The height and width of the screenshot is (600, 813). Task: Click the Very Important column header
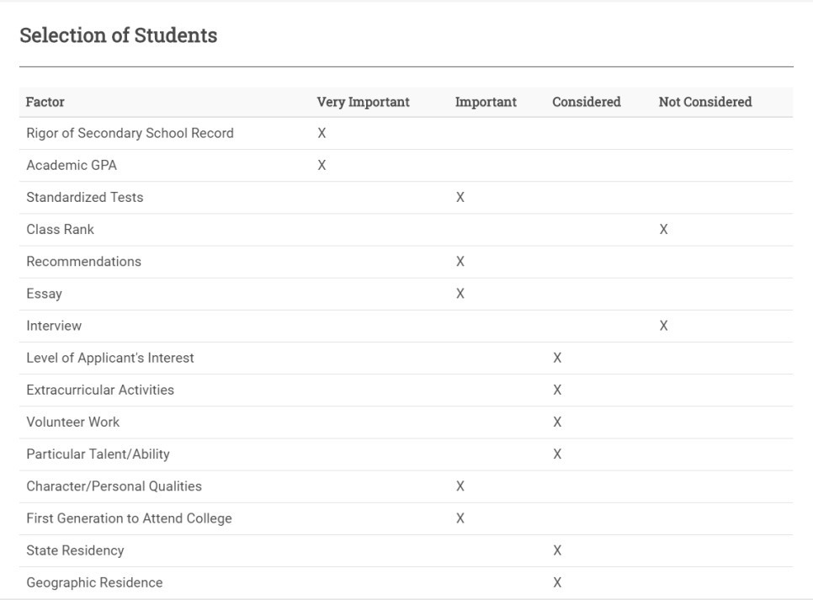(x=363, y=102)
